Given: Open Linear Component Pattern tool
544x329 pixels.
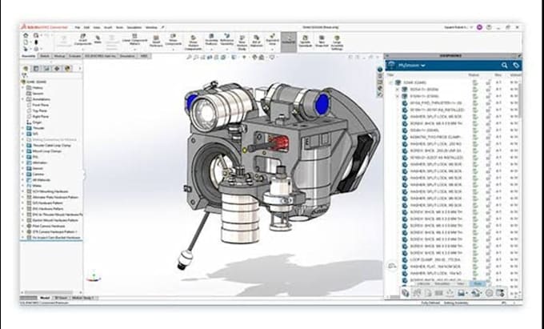Looking at the screenshot, I should tap(134, 39).
